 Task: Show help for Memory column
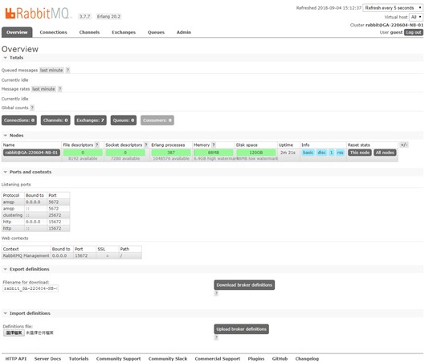214,145
